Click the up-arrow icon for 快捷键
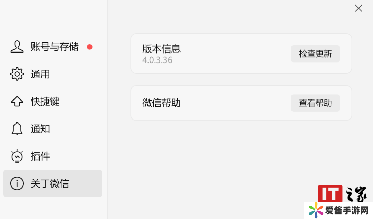 [17, 102]
